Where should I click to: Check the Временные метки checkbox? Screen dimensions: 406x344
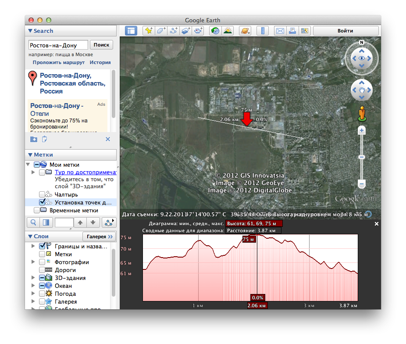tap(36, 210)
